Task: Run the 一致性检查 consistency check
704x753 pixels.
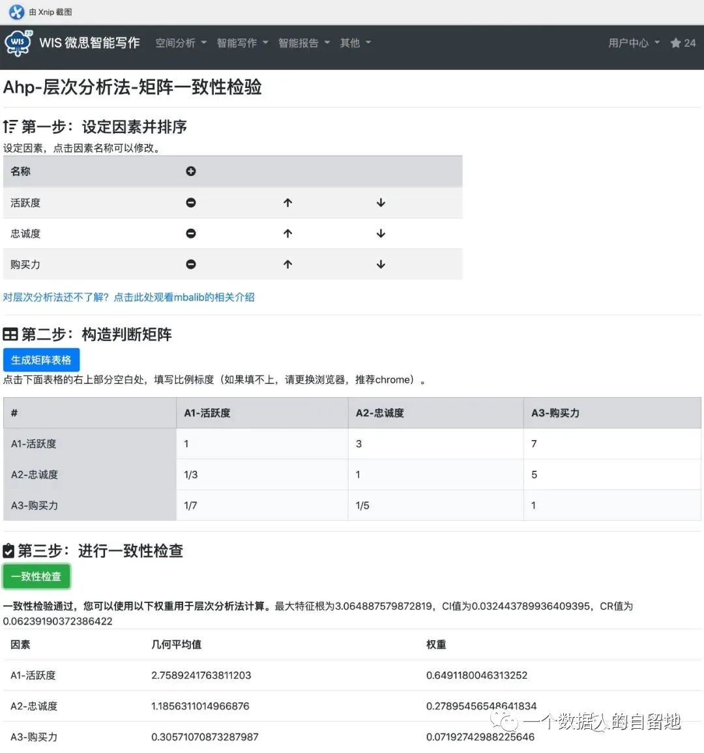Action: (x=37, y=576)
